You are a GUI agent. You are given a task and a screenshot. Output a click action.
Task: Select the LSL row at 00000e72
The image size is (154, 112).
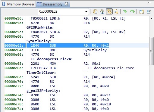[x=77, y=86]
